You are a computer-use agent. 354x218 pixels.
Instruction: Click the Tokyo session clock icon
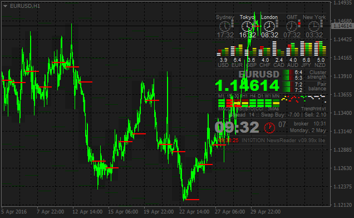pyautogui.click(x=247, y=26)
